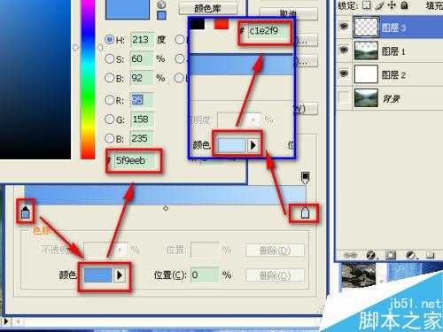Open the 颜色 swatch dropdown arrow
This screenshot has height=332, width=443.
(x=120, y=275)
